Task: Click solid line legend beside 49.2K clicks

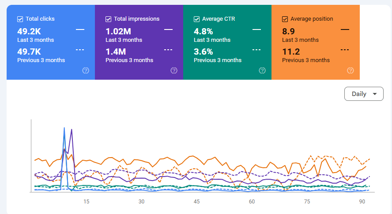Action: pyautogui.click(x=80, y=30)
